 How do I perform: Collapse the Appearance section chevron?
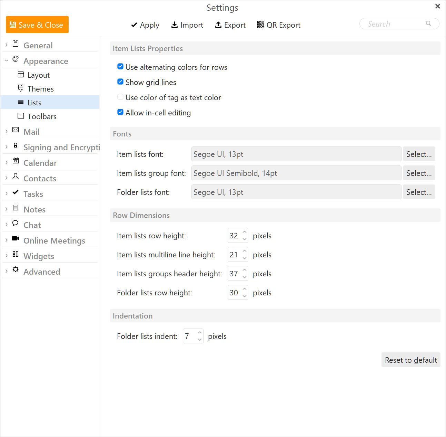coord(6,60)
